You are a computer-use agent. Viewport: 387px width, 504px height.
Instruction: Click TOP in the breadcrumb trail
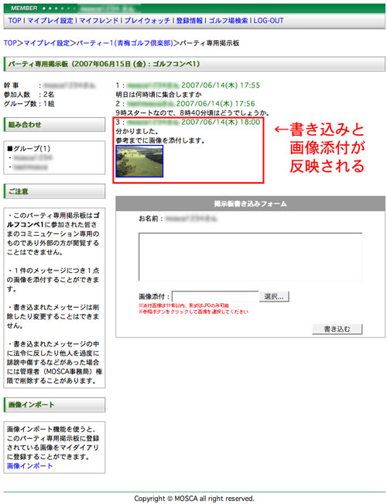(10, 43)
